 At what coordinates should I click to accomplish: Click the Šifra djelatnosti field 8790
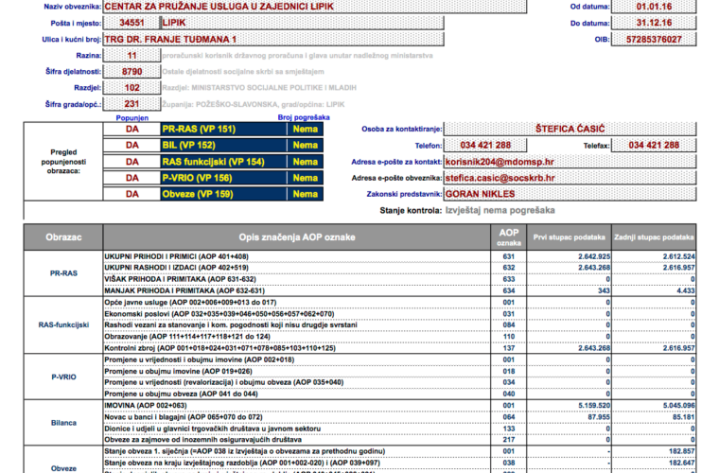(x=132, y=71)
